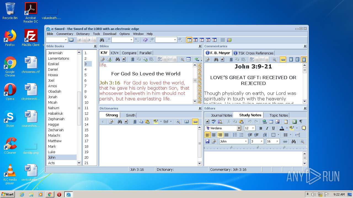This screenshot has height=198, width=353.
Task: Switch to the KJV+ Bible tab
Action: [115, 53]
